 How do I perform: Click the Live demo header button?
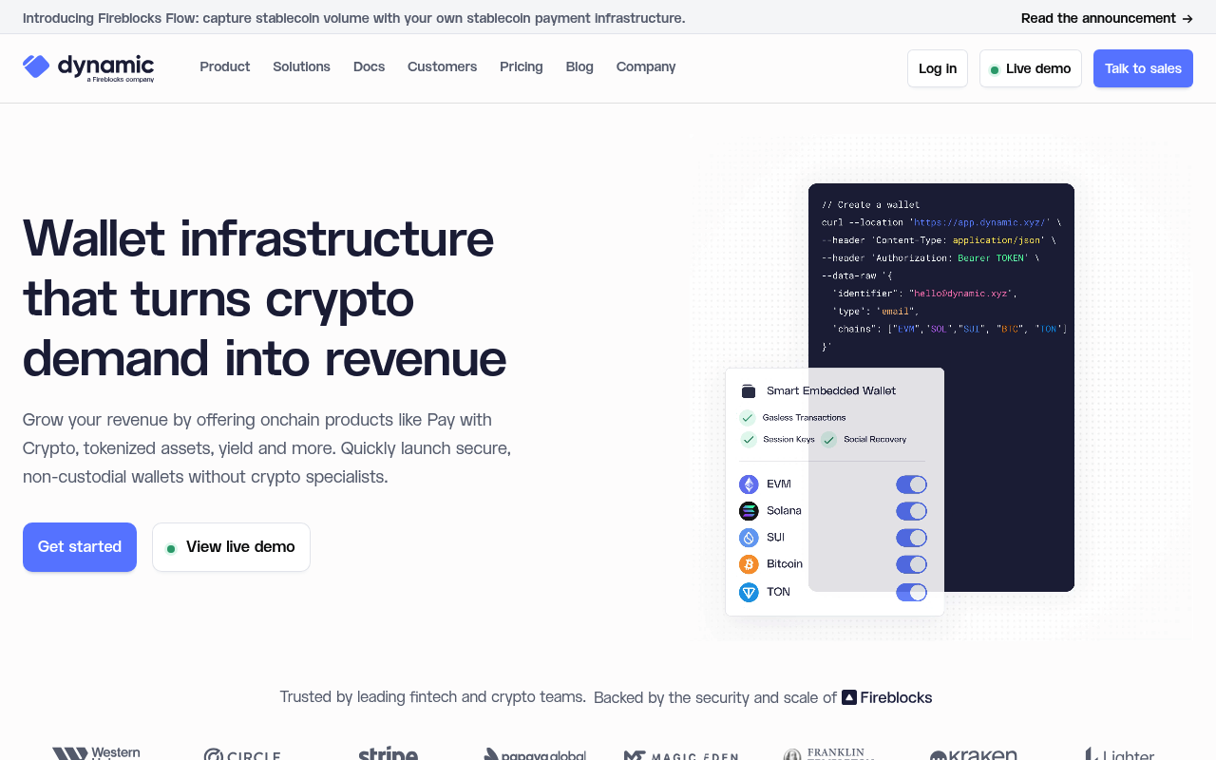pos(1031,68)
